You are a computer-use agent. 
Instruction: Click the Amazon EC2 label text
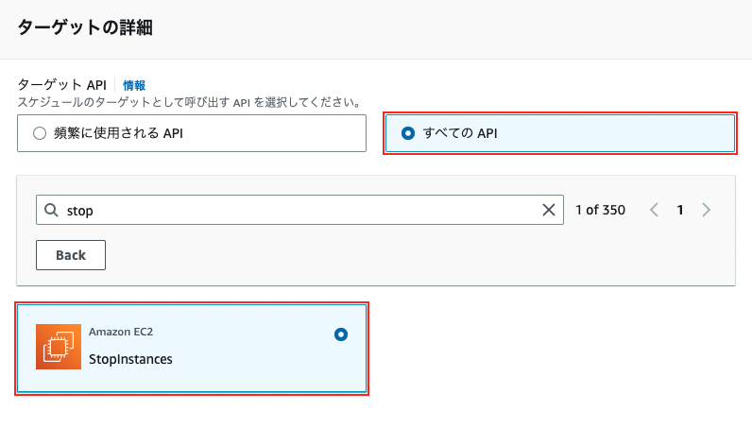(x=121, y=332)
